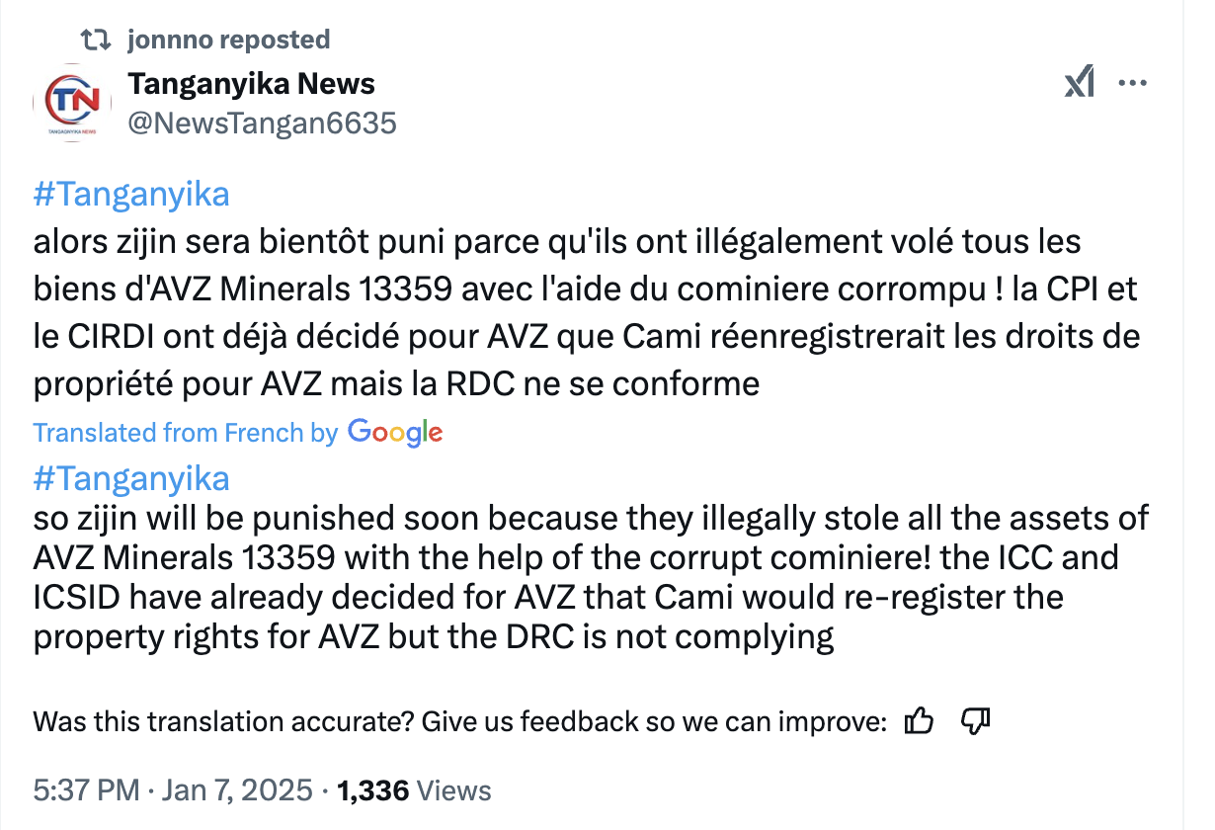Click the translation accuracy feedback prompt
Image resolution: width=1215 pixels, height=830 pixels.
point(459,721)
